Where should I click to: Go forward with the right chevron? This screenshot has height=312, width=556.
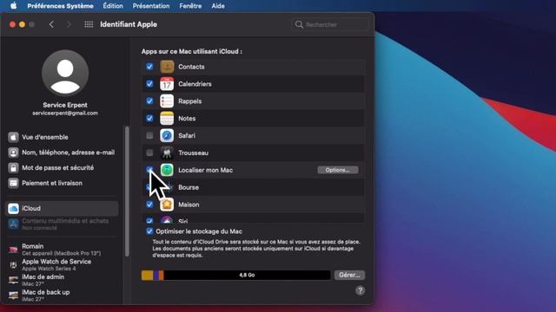[x=69, y=24]
